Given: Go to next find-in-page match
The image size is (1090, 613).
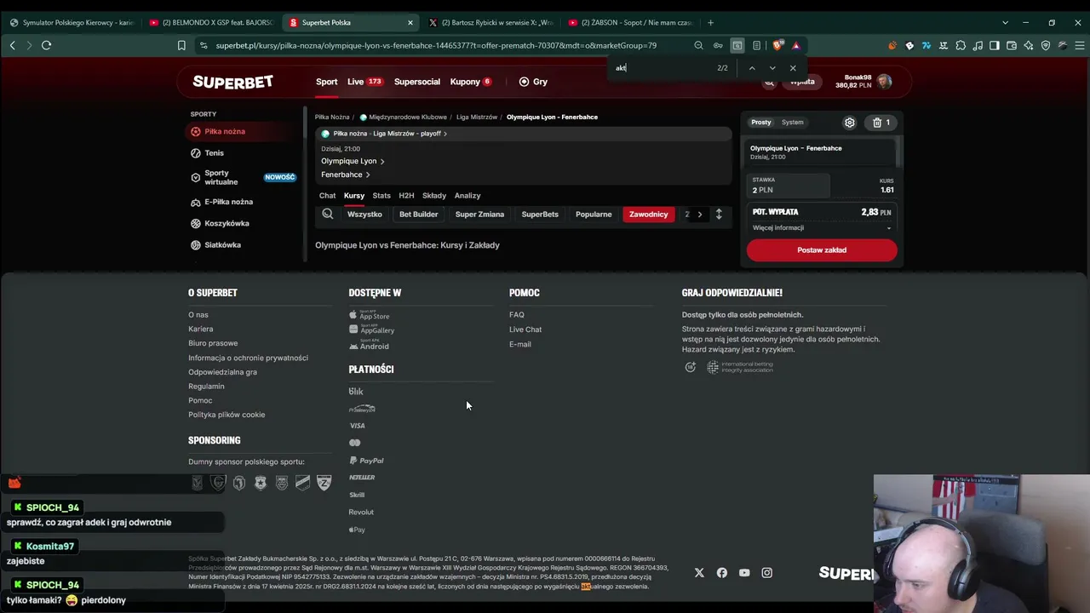Looking at the screenshot, I should pyautogui.click(x=772, y=68).
